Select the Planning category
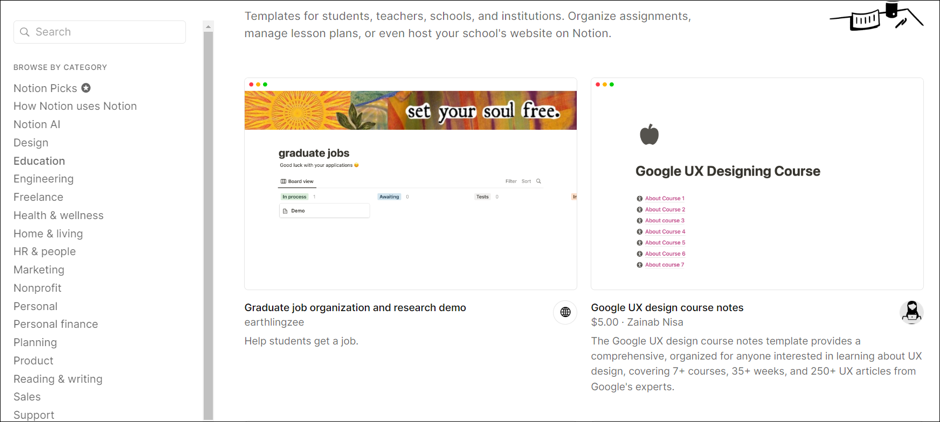Screen dimensions: 940x422 (35, 342)
